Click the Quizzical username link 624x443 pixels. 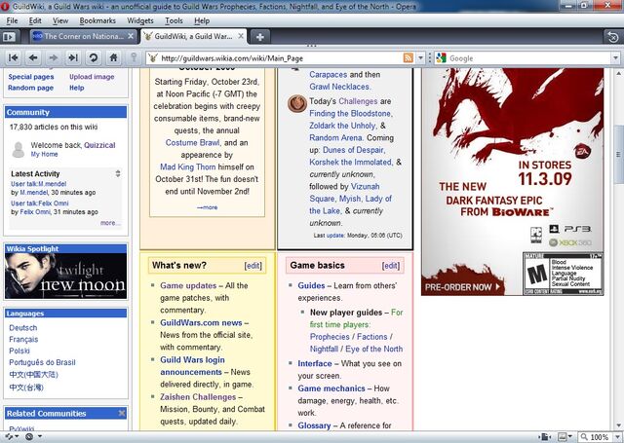click(99, 145)
